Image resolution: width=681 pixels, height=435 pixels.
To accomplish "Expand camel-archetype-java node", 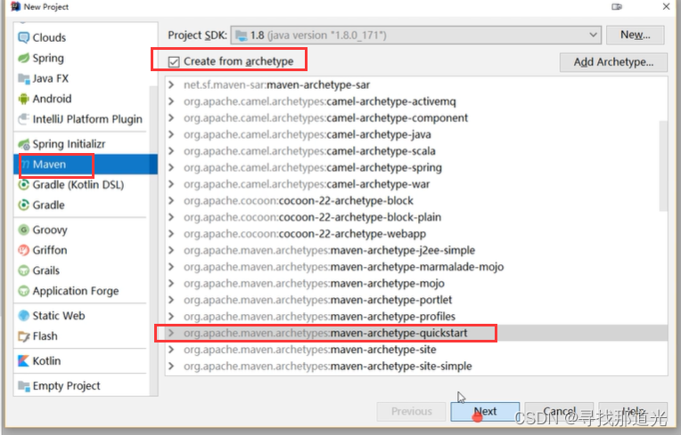I will click(x=171, y=134).
